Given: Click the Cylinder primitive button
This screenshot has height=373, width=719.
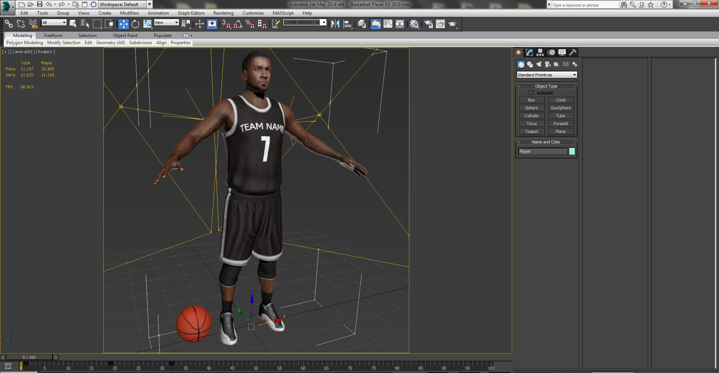Looking at the screenshot, I should [x=531, y=116].
